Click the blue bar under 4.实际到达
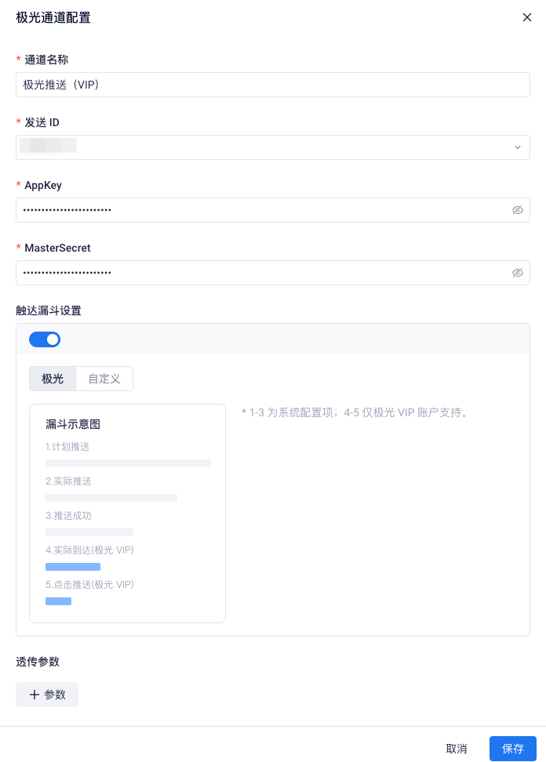Screen dimensions: 546x762 click(x=73, y=567)
